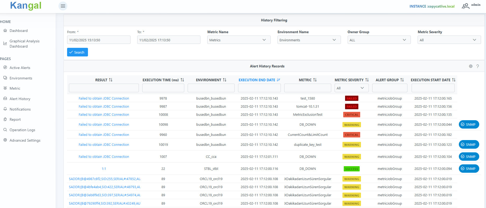Click the Graphical Analysis chart icon
This screenshot has height=208, width=486.
point(5,44)
